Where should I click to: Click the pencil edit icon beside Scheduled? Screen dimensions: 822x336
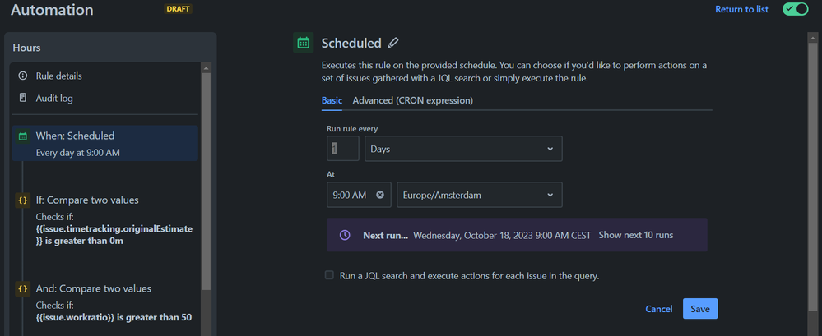(x=393, y=43)
